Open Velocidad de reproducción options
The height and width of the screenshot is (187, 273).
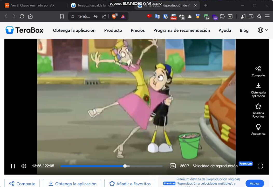pyautogui.click(x=215, y=166)
